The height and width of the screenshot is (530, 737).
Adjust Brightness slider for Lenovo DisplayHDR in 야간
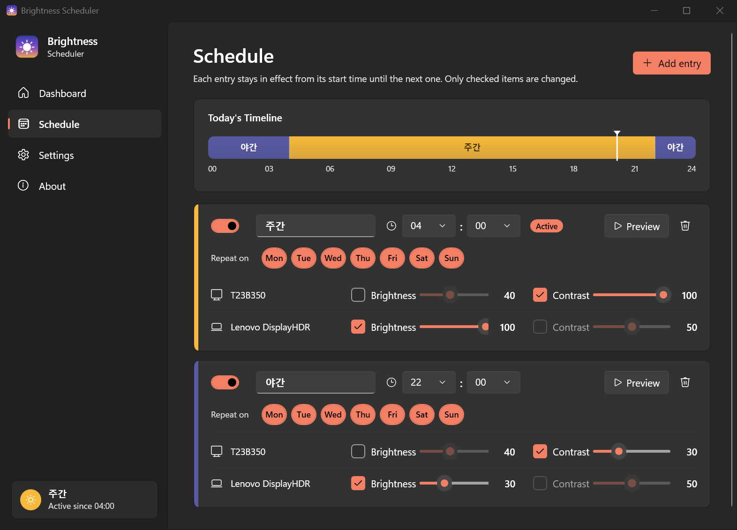(x=454, y=483)
